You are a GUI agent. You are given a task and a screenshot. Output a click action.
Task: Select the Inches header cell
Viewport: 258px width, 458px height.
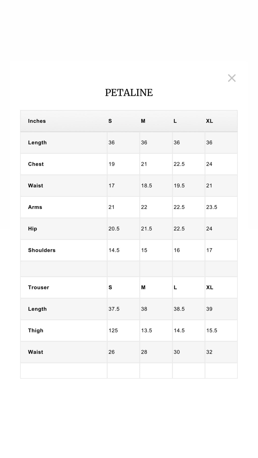pos(37,121)
